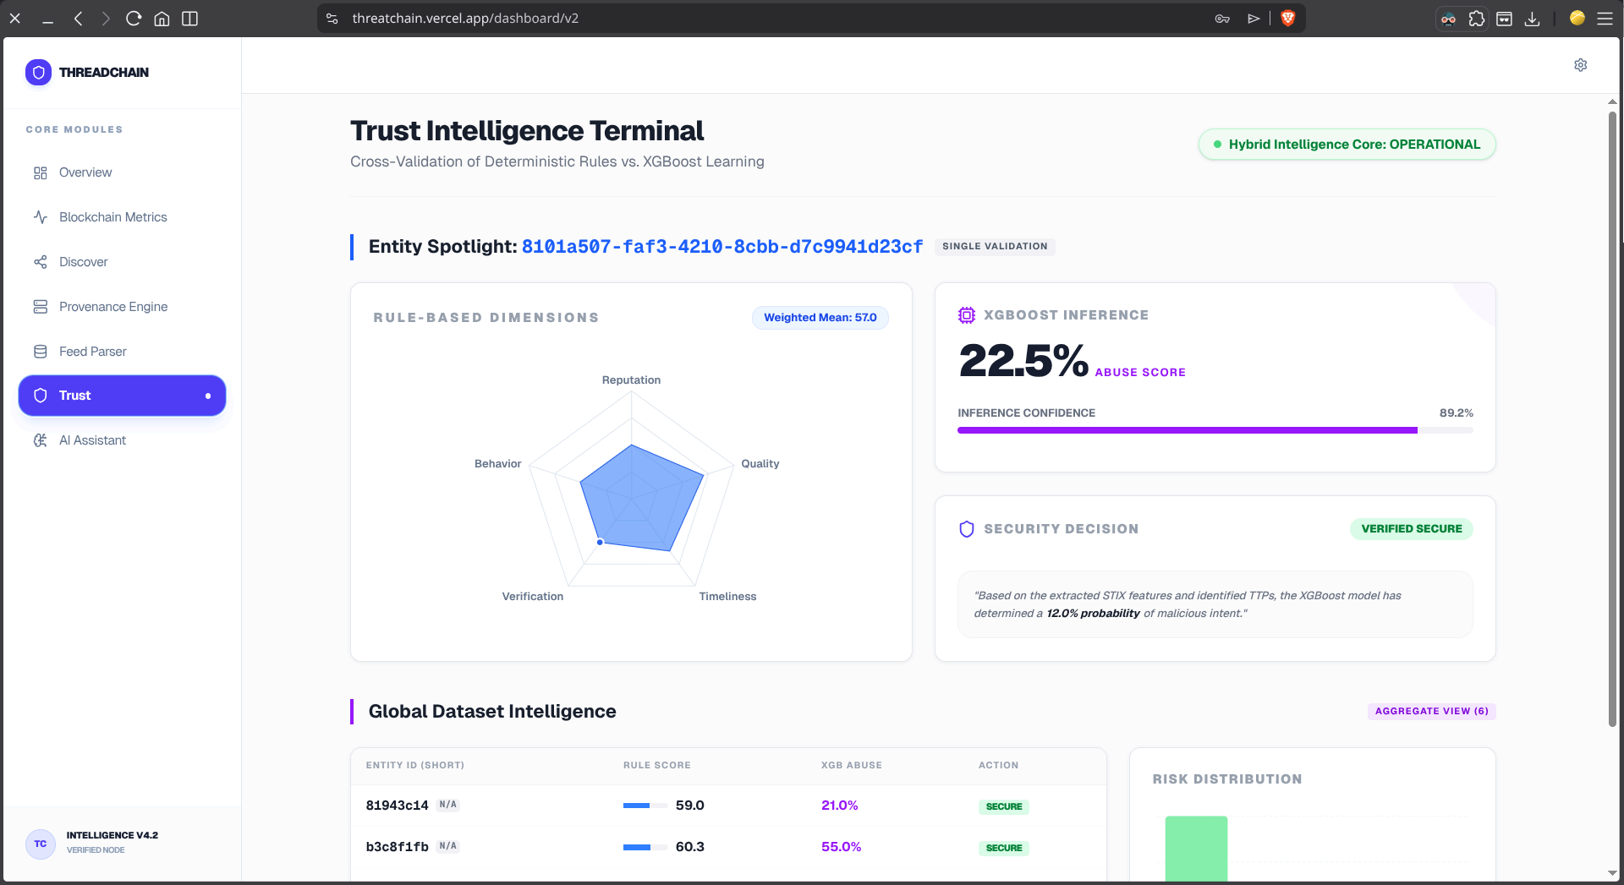1624x885 pixels.
Task: Select Overview in Core Modules
Action: [123, 172]
